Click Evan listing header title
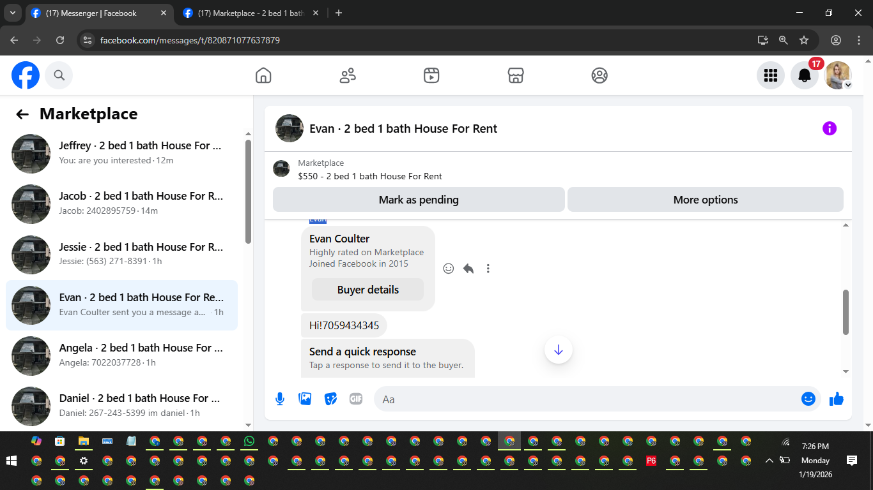Viewport: 873px width, 490px height. click(x=403, y=128)
